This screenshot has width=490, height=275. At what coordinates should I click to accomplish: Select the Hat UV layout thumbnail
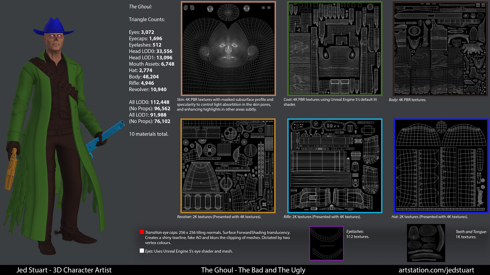[441, 166]
